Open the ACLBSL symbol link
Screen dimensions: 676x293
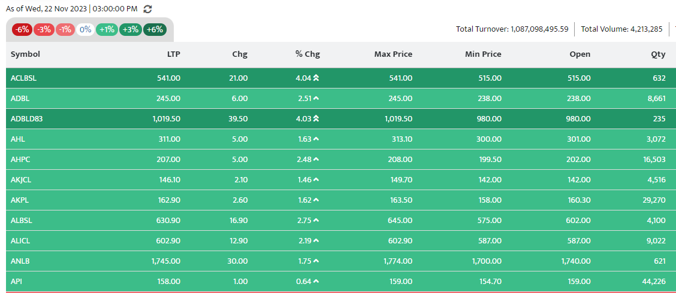coord(23,78)
